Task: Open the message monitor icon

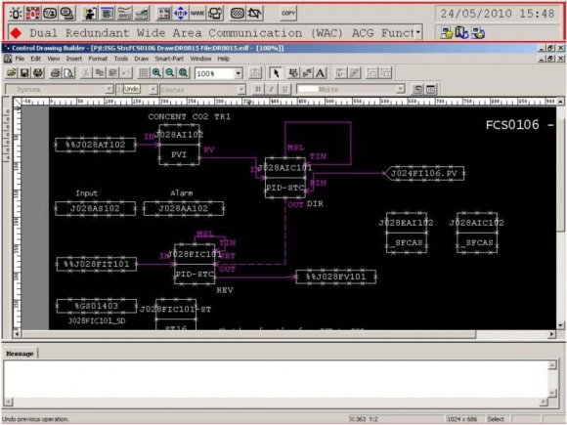Action: [x=66, y=14]
